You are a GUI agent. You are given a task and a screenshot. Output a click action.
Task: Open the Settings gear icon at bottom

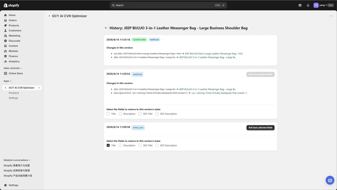(5, 185)
